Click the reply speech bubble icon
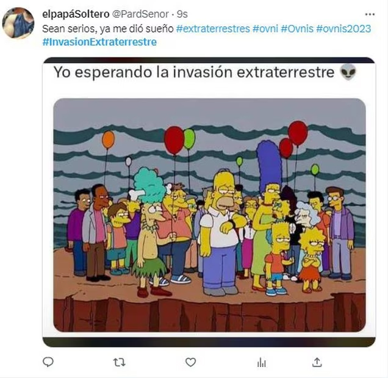The width and height of the screenshot is (388, 378). [x=48, y=362]
